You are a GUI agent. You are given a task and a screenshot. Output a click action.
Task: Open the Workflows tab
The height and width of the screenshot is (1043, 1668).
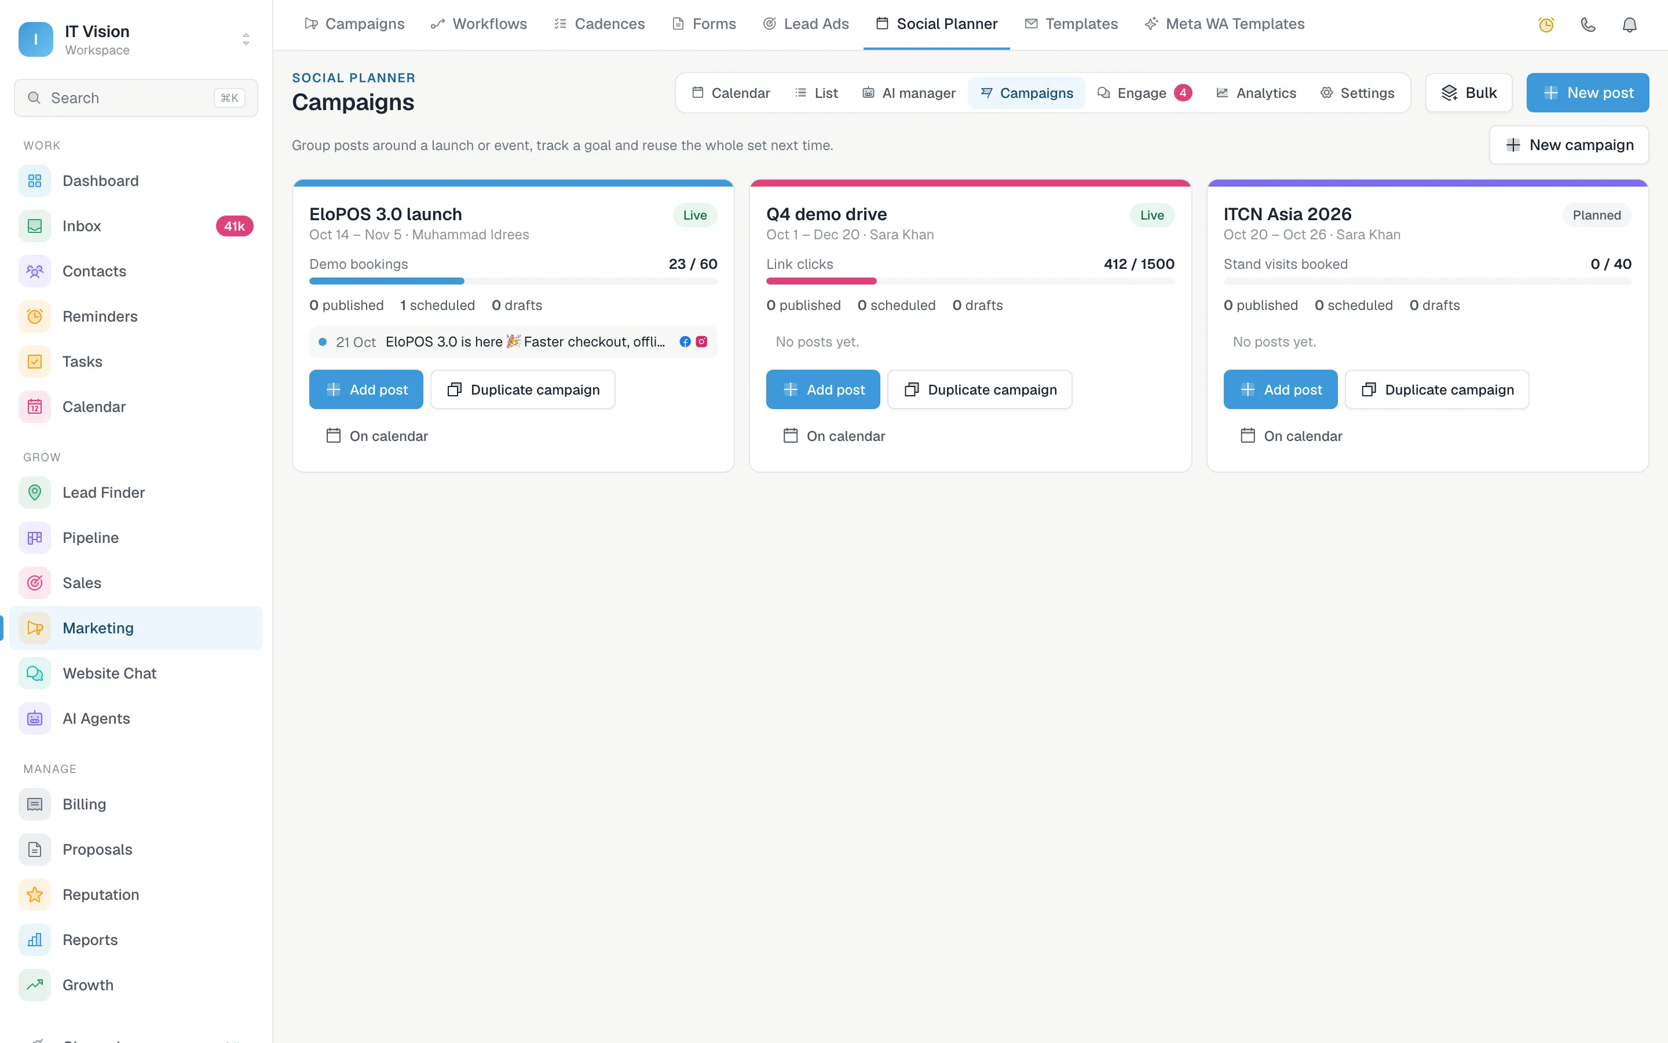tap(479, 24)
